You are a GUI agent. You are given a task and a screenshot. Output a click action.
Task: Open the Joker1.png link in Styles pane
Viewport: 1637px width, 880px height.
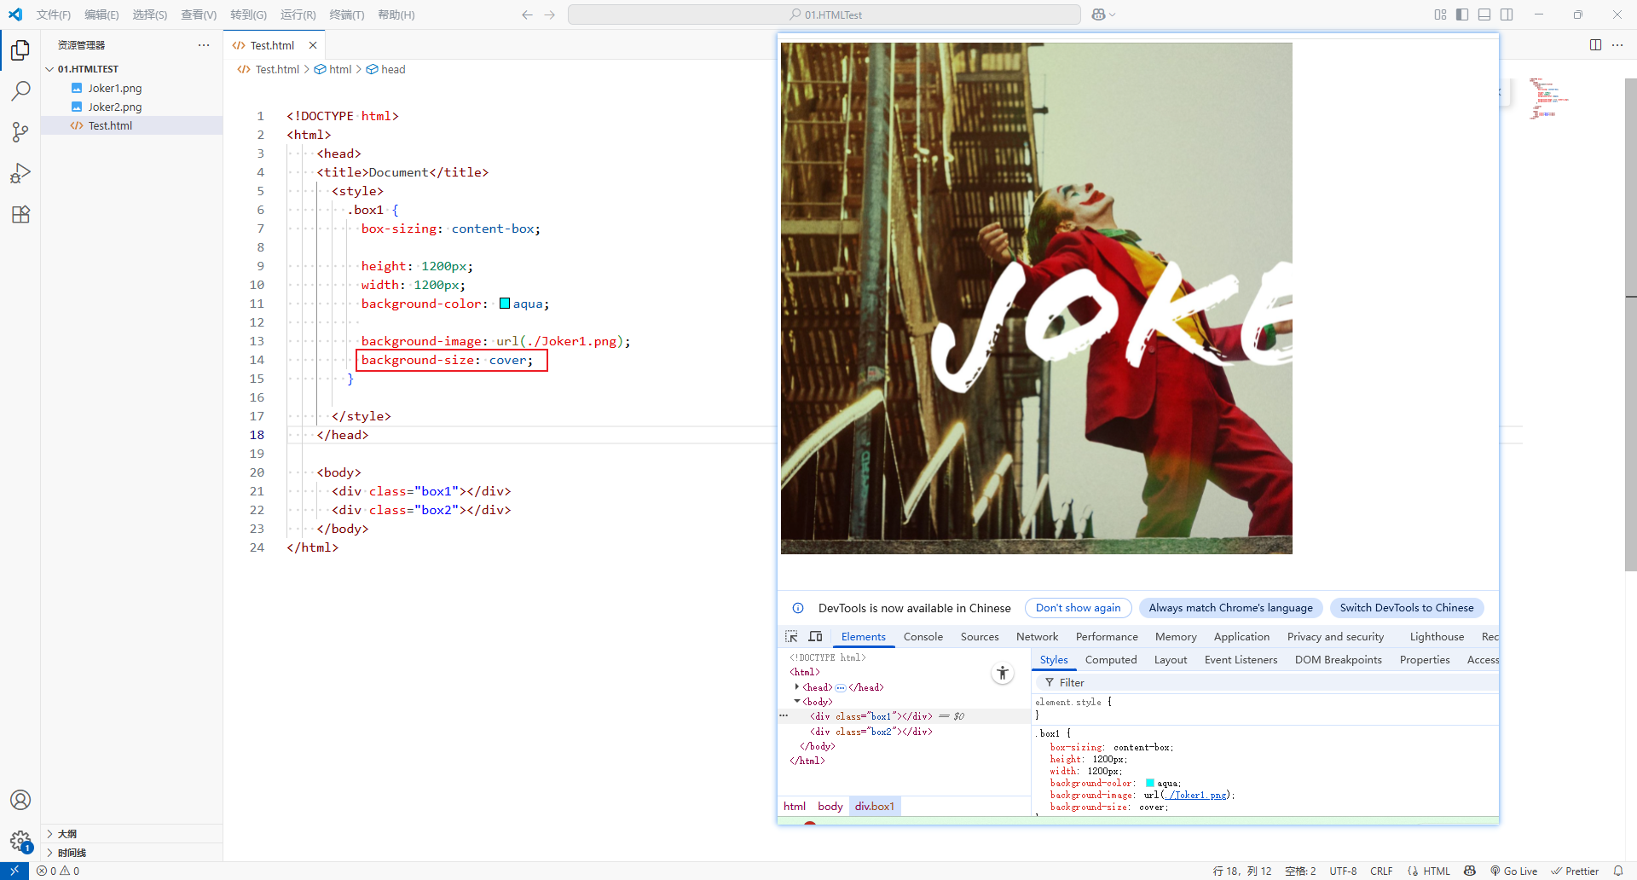coord(1197,795)
